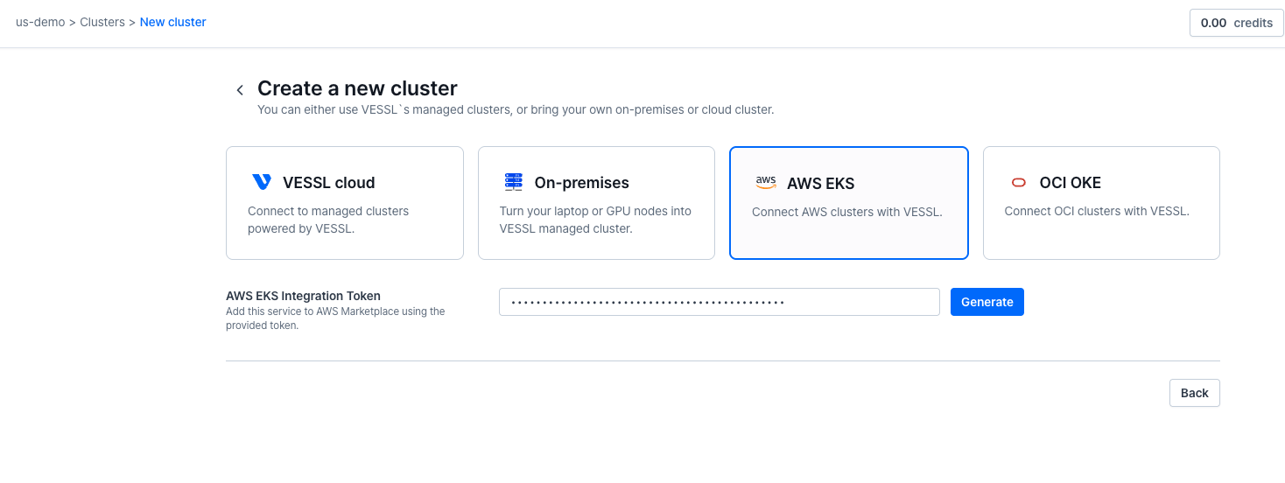Click 'Connect OCI clusters with VESSL.' text
Image resolution: width=1285 pixels, height=483 pixels.
pos(1097,211)
